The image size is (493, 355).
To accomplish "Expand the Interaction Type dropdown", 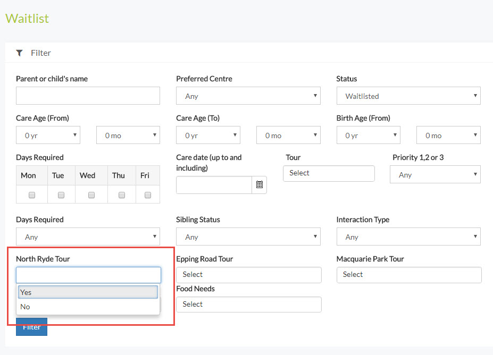I will (x=408, y=237).
